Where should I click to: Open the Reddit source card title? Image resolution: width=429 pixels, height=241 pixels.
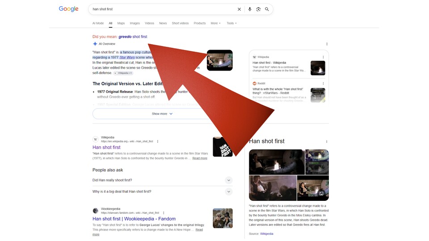(x=278, y=91)
